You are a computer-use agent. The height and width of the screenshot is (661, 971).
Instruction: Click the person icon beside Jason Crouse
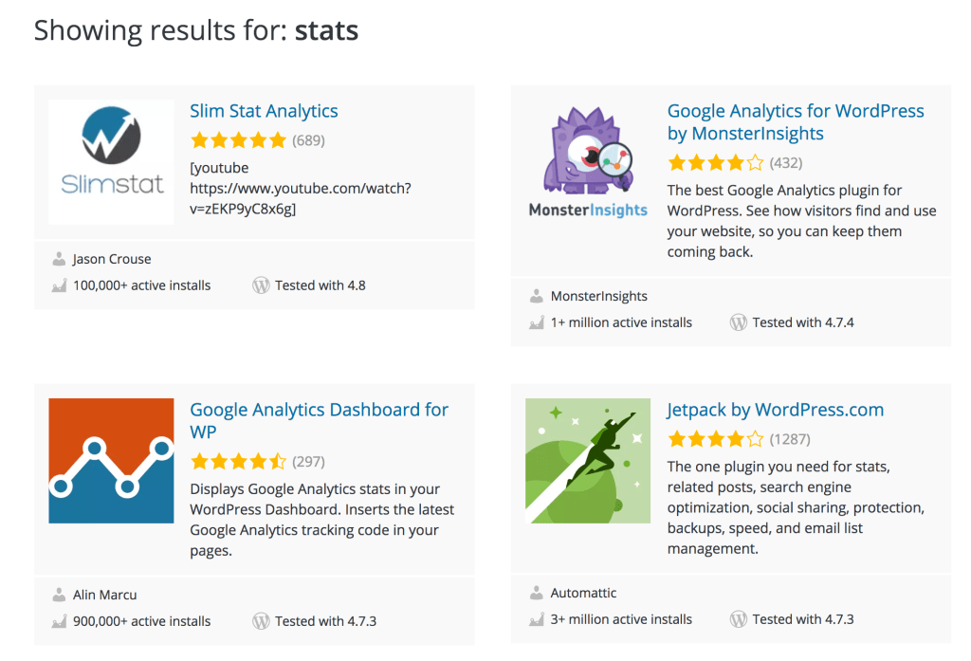point(59,258)
